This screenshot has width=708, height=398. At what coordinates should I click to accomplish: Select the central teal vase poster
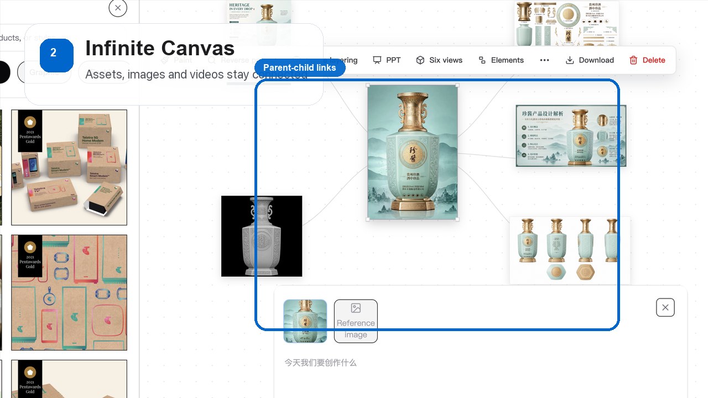(413, 152)
